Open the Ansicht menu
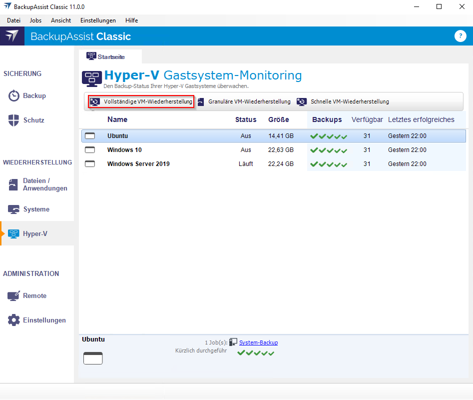This screenshot has width=473, height=400. tap(61, 20)
